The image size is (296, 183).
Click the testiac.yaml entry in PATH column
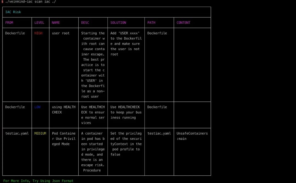pyautogui.click(x=159, y=133)
